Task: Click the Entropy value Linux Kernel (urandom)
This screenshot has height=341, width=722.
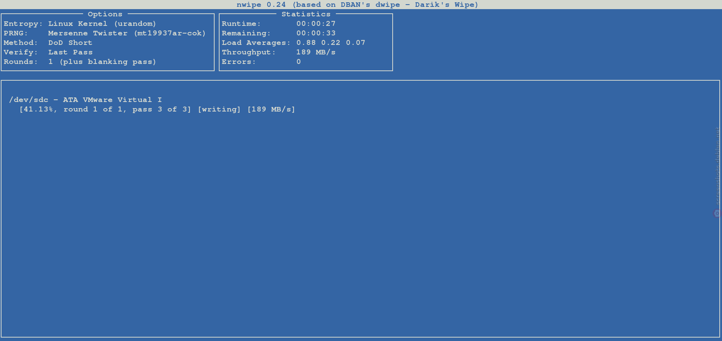Action: (102, 24)
